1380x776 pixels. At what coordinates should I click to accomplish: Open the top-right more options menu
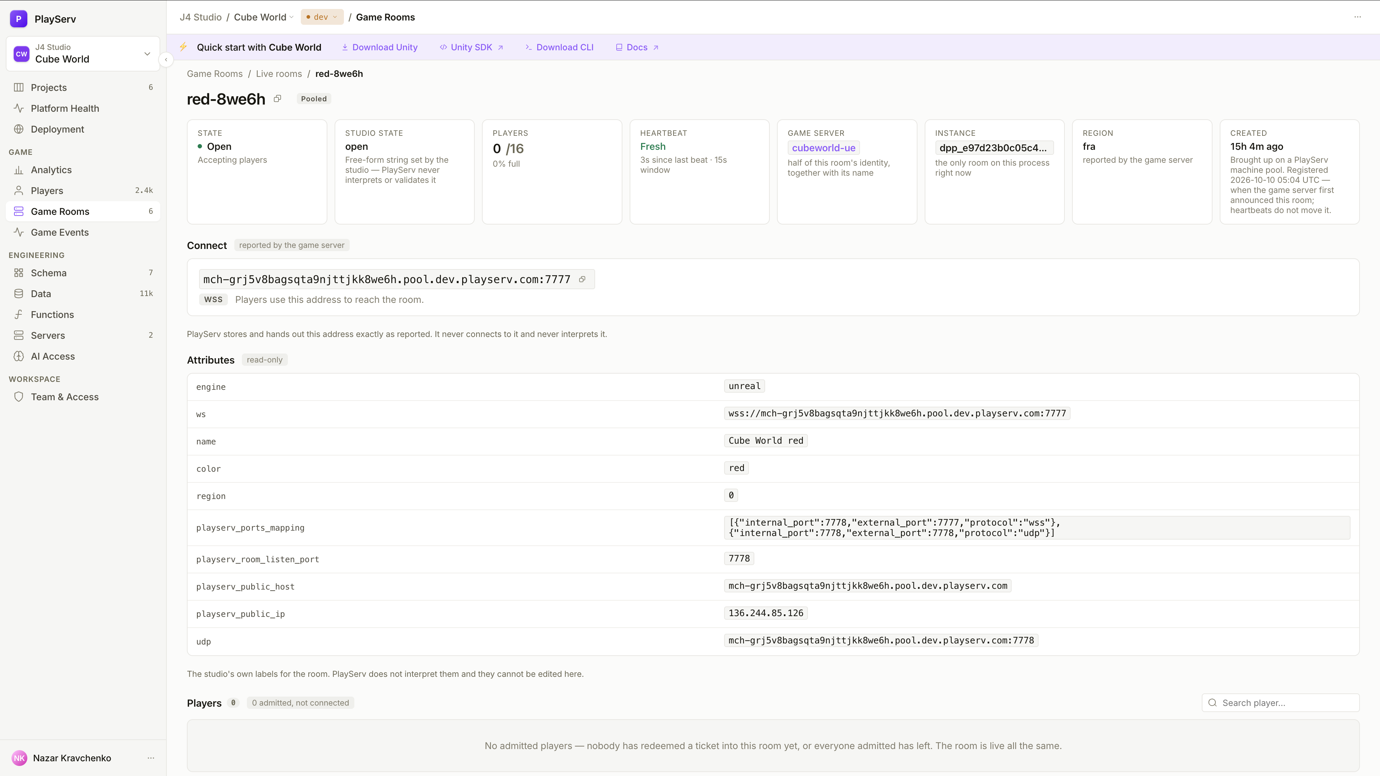click(x=1357, y=17)
